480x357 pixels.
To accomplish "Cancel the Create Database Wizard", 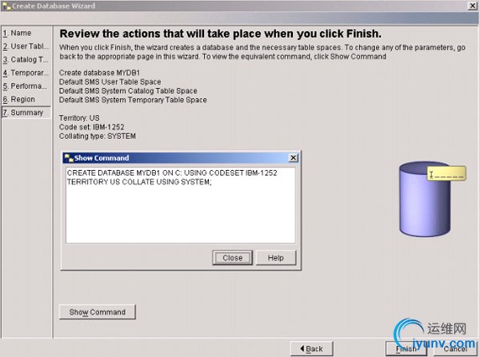I will coord(456,349).
